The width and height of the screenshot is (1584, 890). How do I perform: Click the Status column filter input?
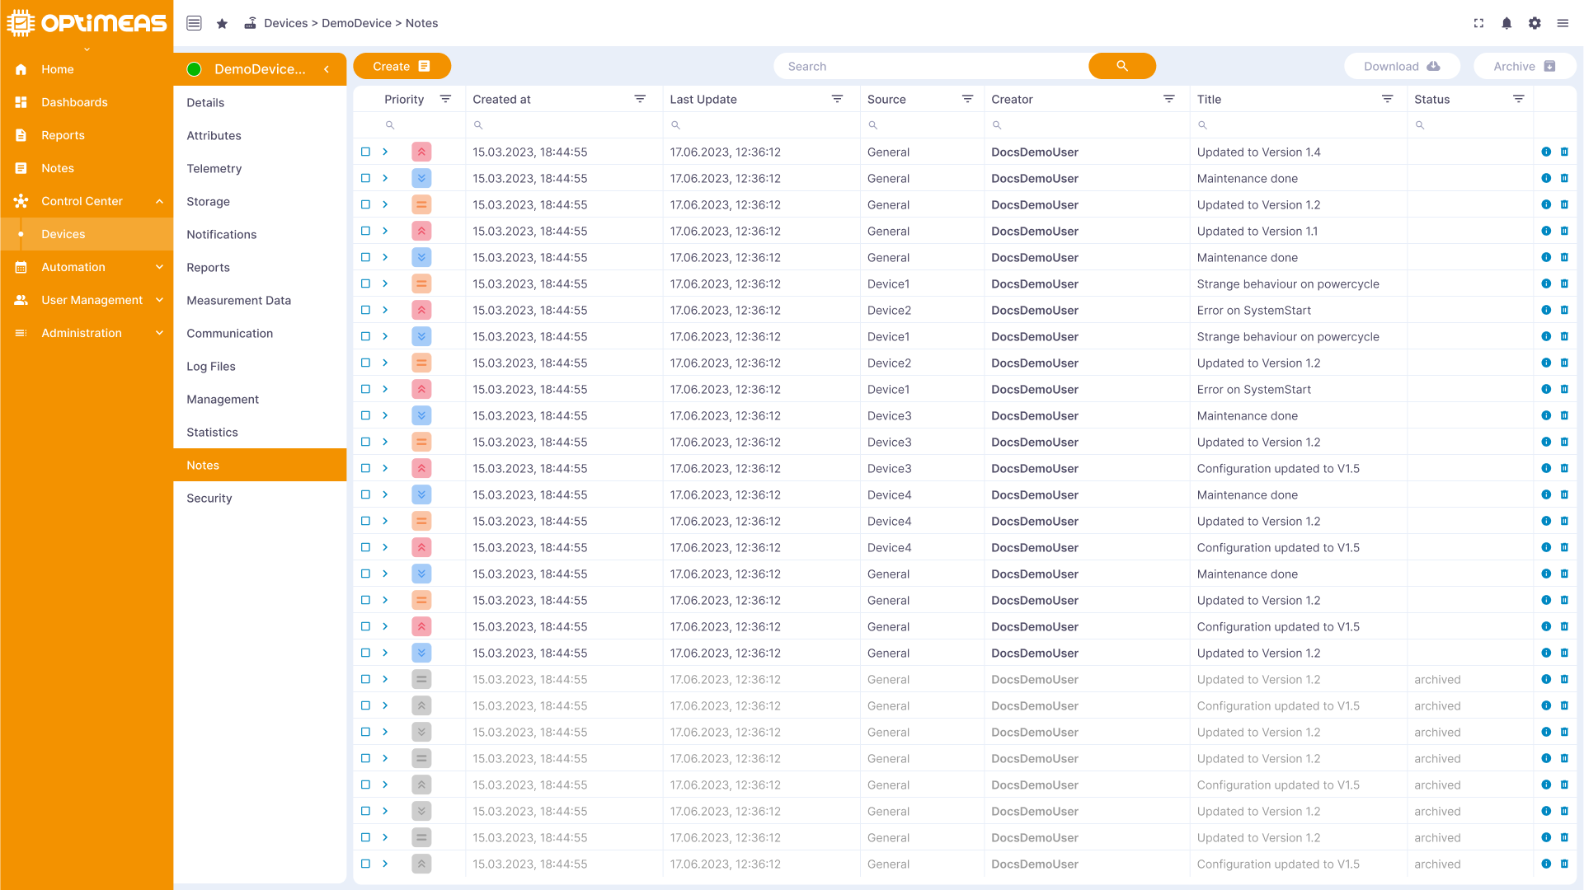pyautogui.click(x=1470, y=125)
